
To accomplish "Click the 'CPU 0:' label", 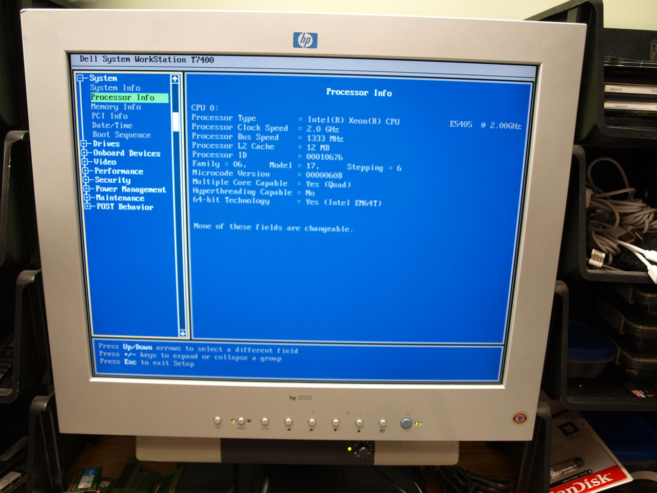I will click(x=205, y=108).
